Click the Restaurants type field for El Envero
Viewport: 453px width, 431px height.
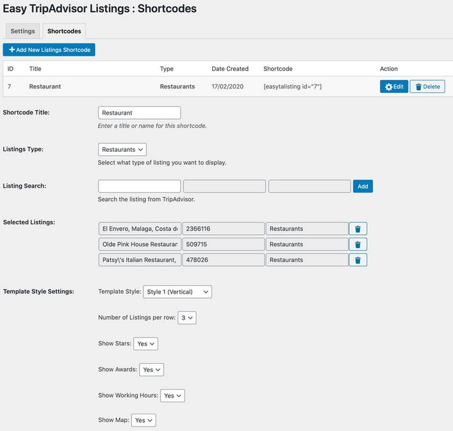(x=307, y=229)
